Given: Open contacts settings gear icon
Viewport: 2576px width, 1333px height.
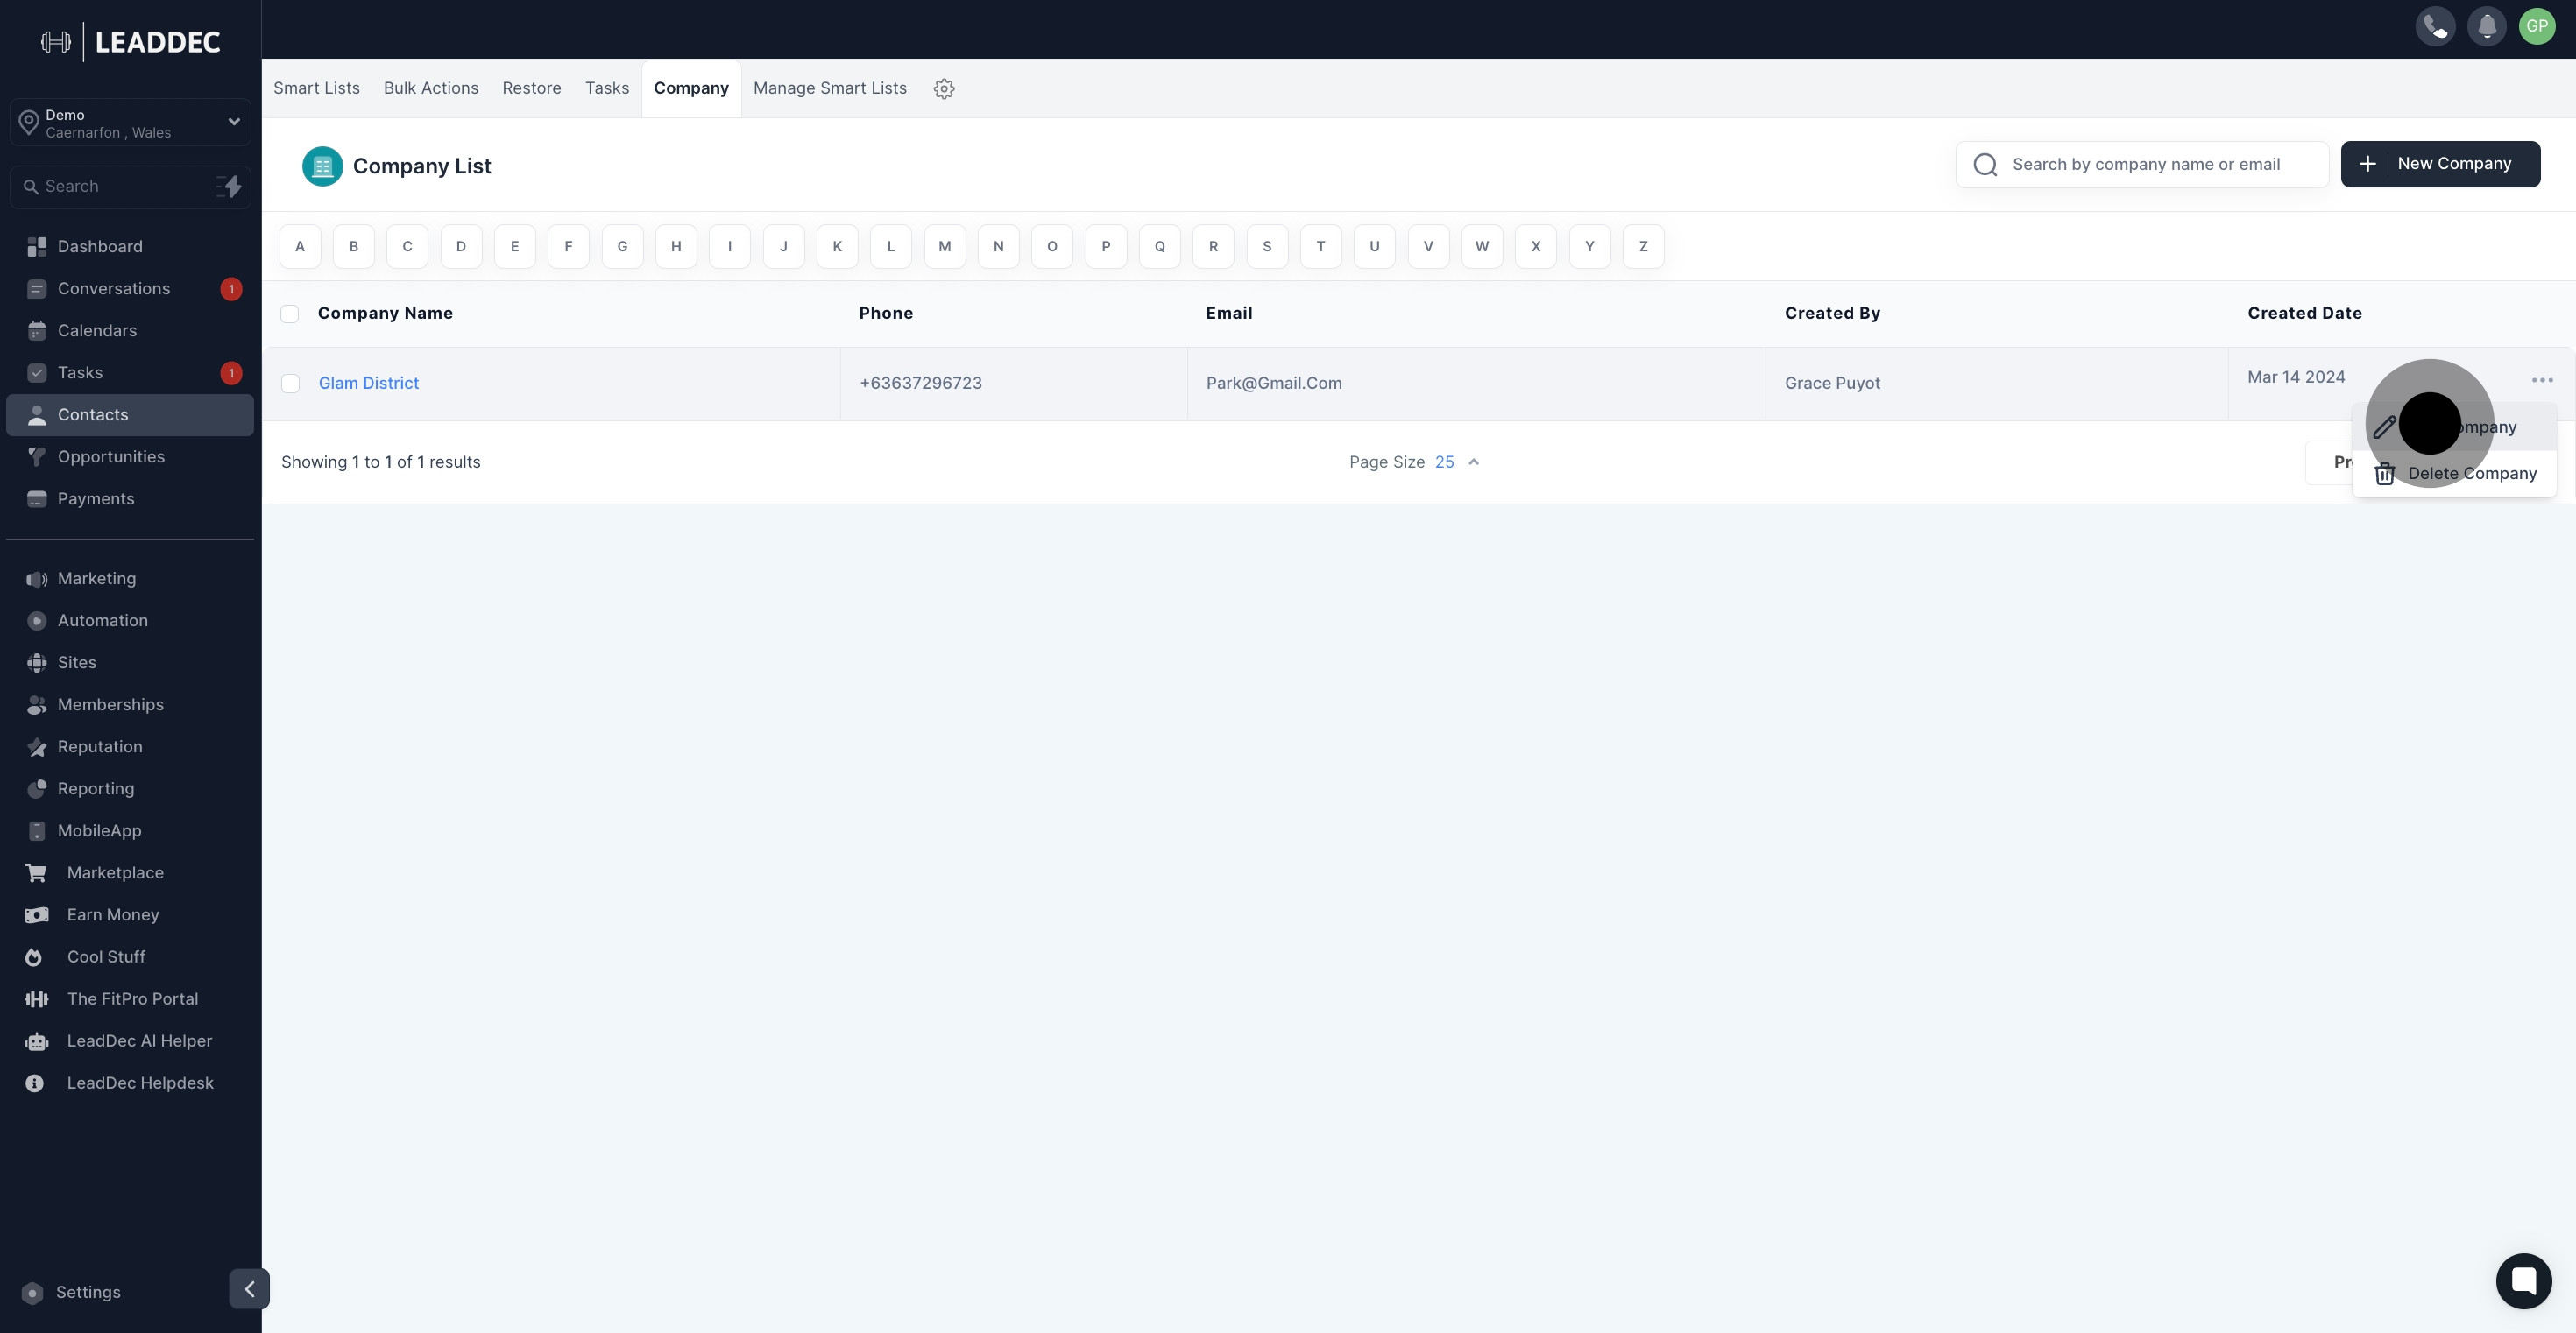Looking at the screenshot, I should (x=944, y=89).
